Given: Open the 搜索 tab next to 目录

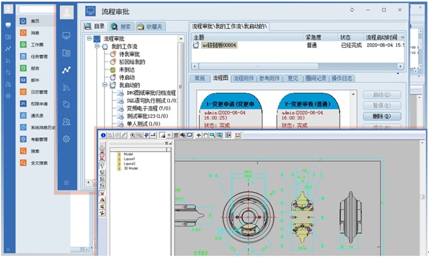Looking at the screenshot, I should tap(121, 26).
